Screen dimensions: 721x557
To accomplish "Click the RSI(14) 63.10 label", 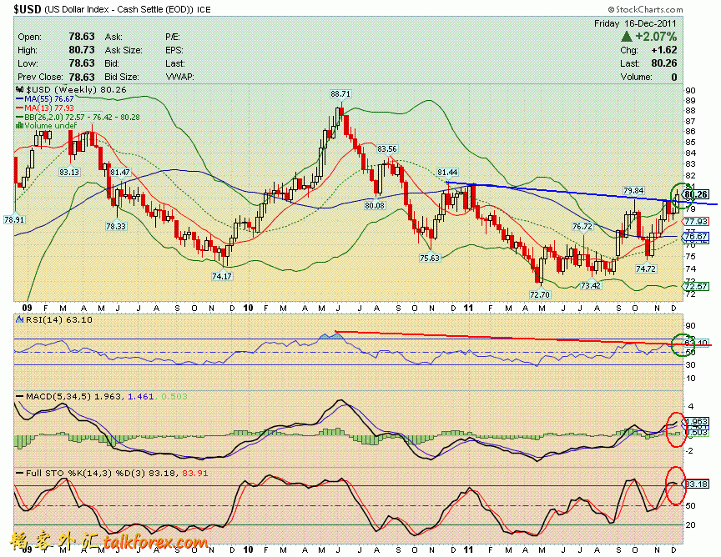I will click(x=59, y=319).
